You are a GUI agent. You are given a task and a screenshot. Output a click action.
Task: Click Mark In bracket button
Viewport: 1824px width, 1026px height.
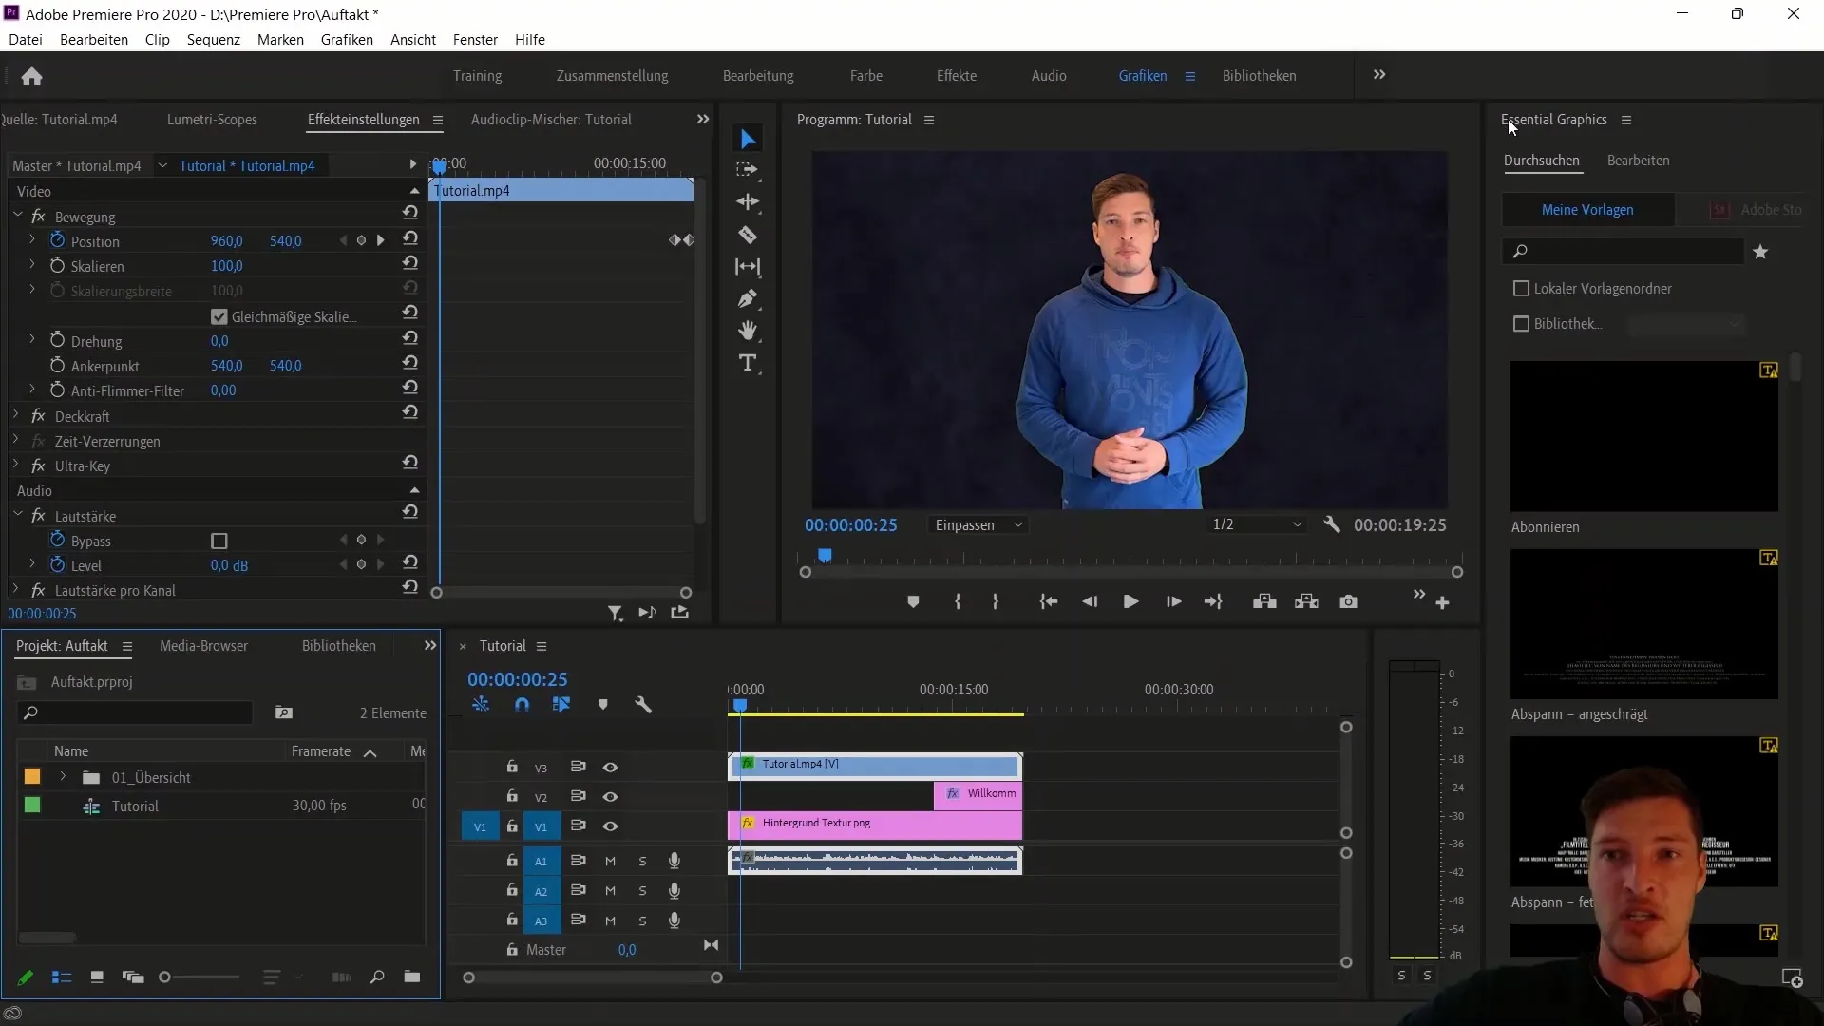[x=958, y=601]
